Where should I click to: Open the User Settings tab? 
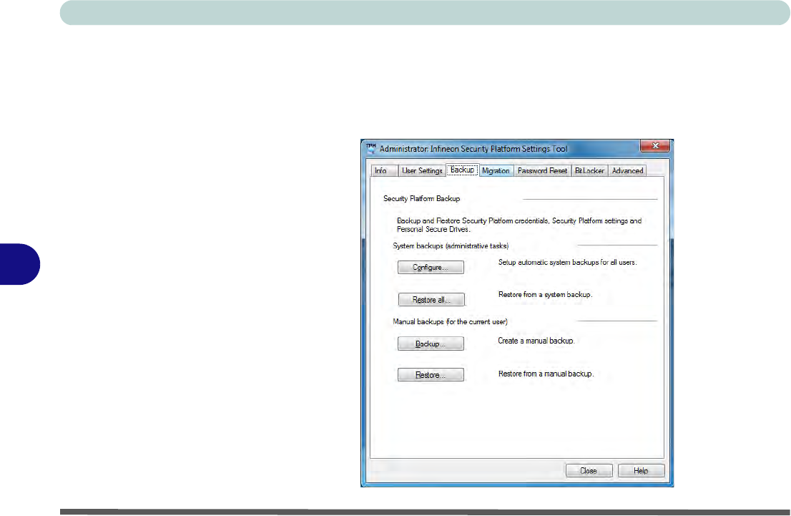[x=422, y=171]
